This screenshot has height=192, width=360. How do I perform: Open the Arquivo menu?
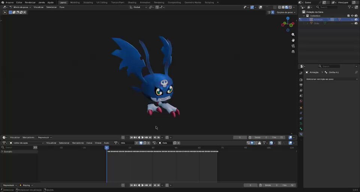point(10,3)
